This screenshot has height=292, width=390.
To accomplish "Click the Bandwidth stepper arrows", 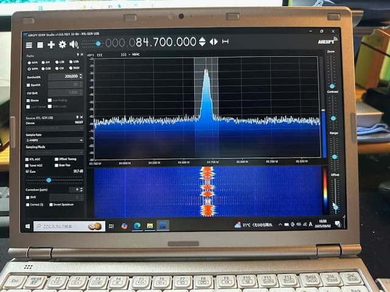I will coord(80,76).
